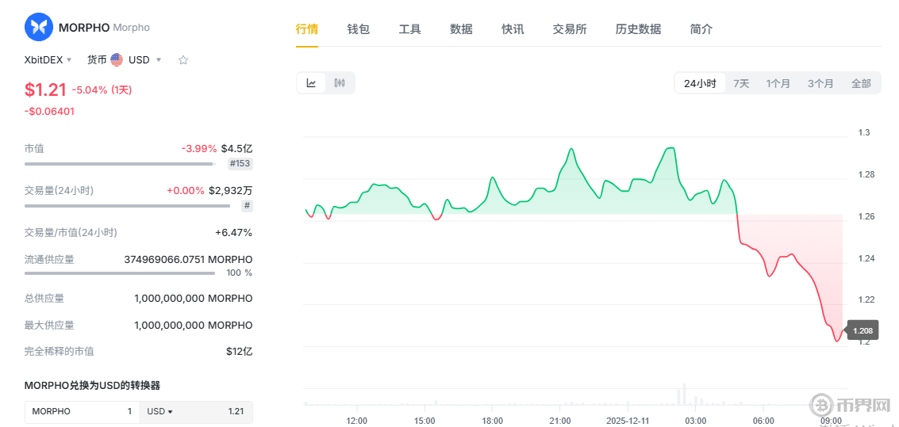Screen dimensions: 899x427
Task: Click the US flag currency icon
Action: [117, 59]
